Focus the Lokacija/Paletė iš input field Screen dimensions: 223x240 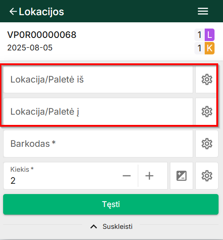(x=98, y=79)
